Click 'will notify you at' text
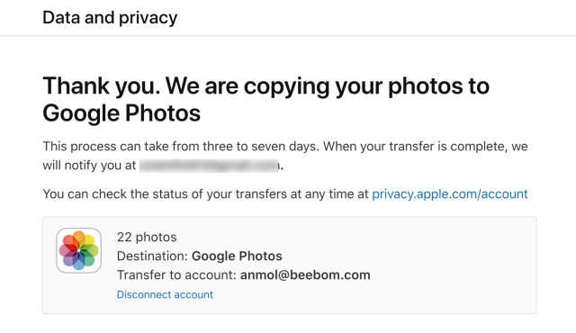This screenshot has width=576, height=333. (x=89, y=166)
